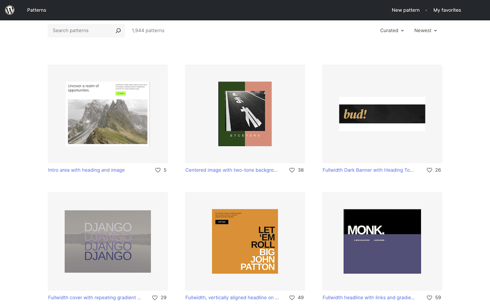Toggle the heart on the repeating gradient pattern

(x=155, y=297)
